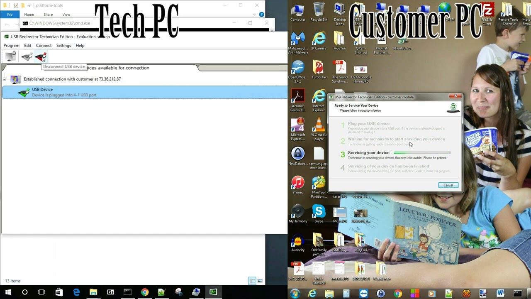The width and height of the screenshot is (531, 299).
Task: Click the Servicing your device progress bar
Action: point(422,153)
